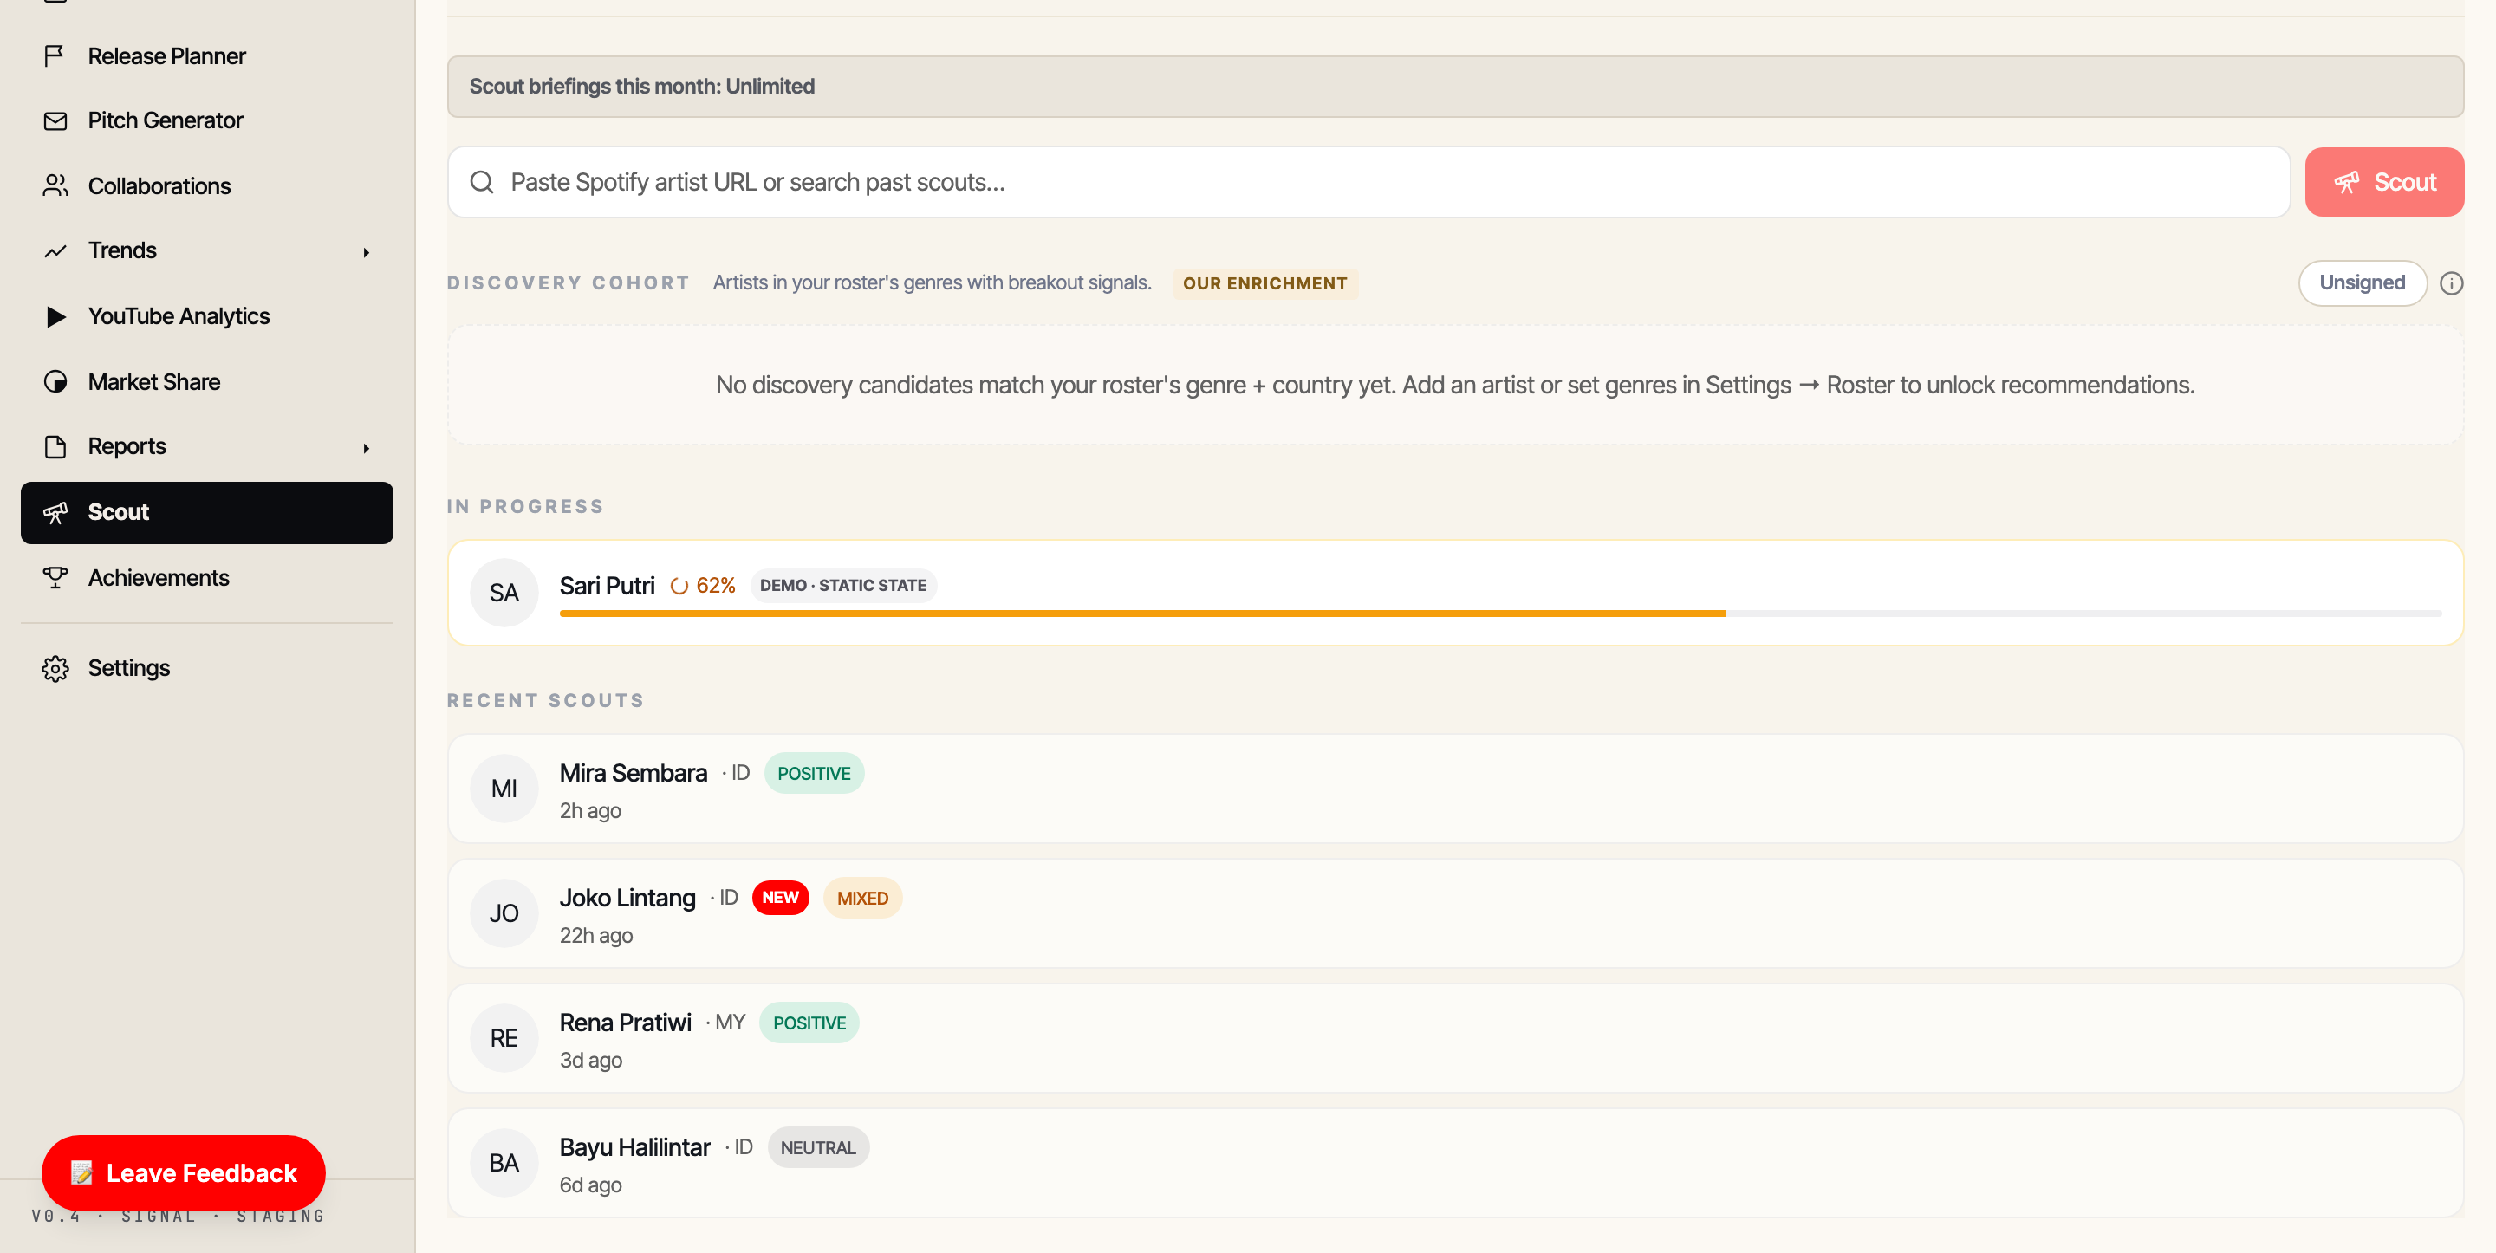Click the MIXED sentiment tag
The width and height of the screenshot is (2496, 1253).
pos(862,899)
